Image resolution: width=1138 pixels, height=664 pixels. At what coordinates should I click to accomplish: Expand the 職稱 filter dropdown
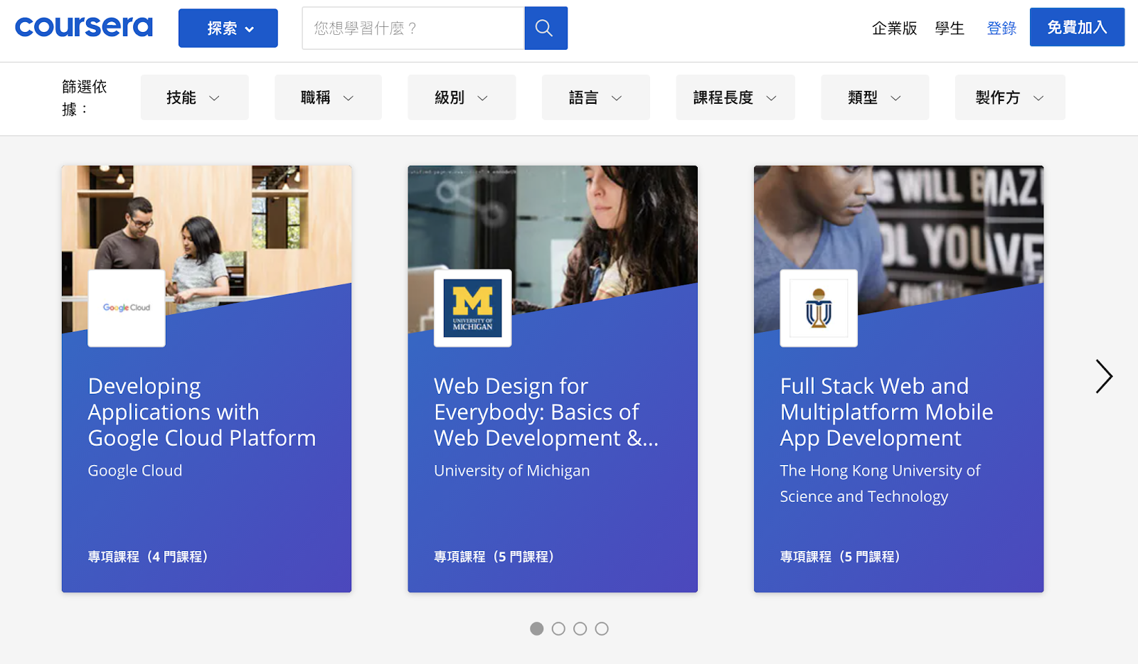[x=328, y=97]
